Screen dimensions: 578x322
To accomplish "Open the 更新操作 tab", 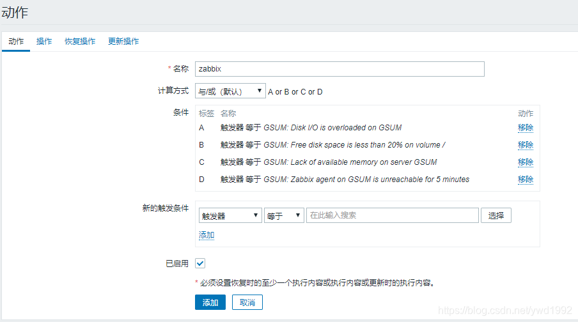I will (123, 42).
